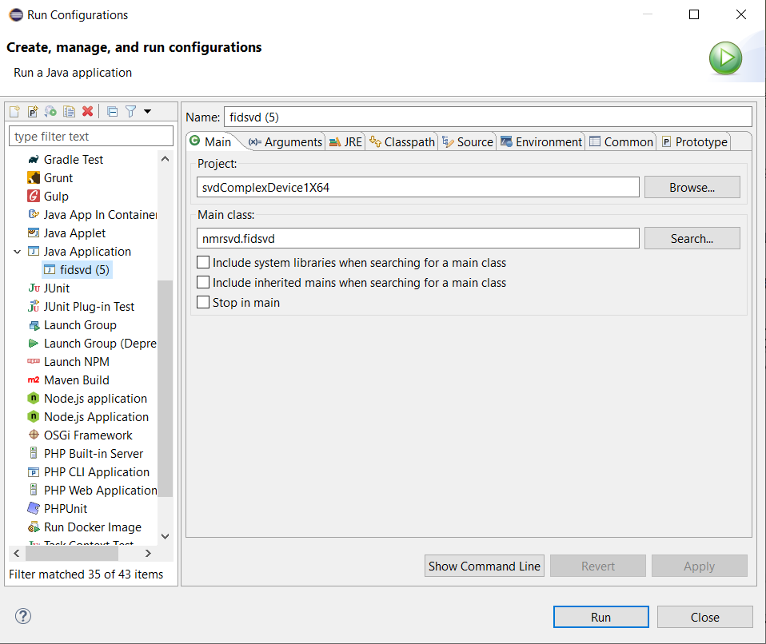Open the filter options dropdown arrow
The width and height of the screenshot is (766, 644).
pyautogui.click(x=147, y=112)
